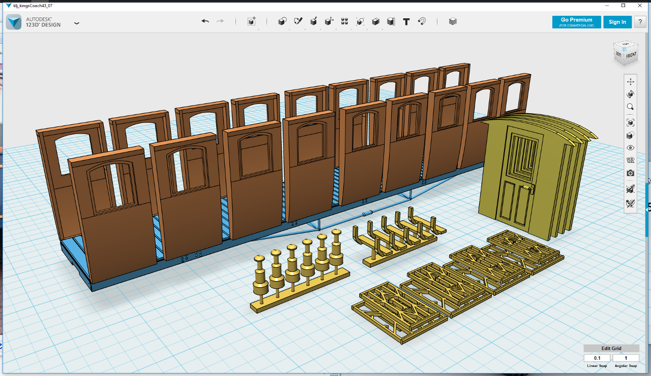
Task: Toggle show/hide solids with the eye icon
Action: (631, 148)
